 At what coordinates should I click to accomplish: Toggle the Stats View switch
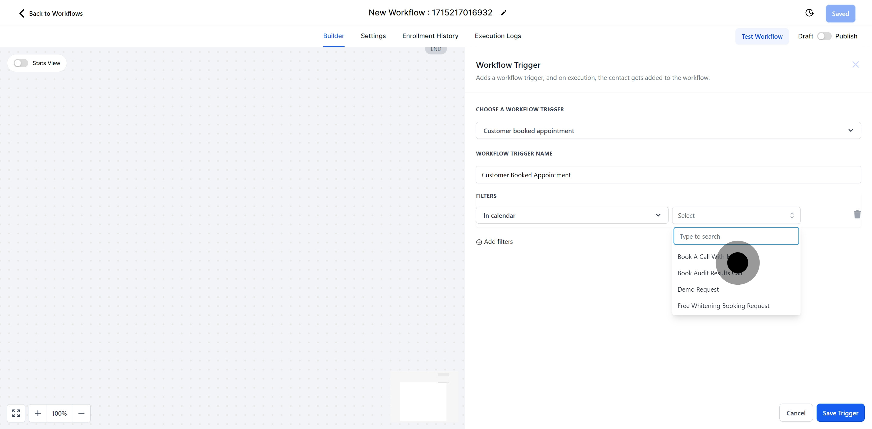(21, 63)
